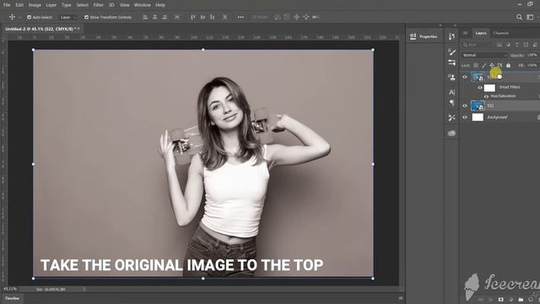Viewport: 540px width, 304px height.
Task: Open the Filter menu
Action: [x=98, y=5]
